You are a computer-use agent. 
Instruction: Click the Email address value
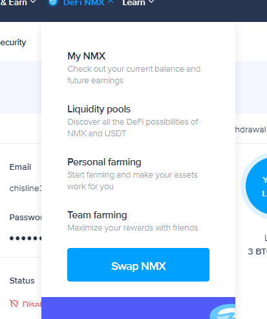click(25, 189)
